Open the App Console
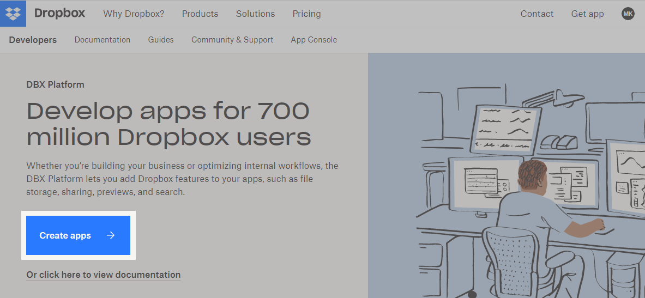This screenshot has width=645, height=298. click(314, 40)
